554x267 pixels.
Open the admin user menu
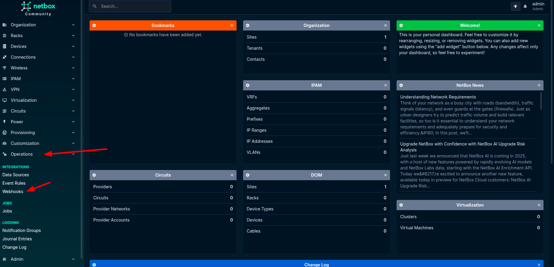point(538,6)
